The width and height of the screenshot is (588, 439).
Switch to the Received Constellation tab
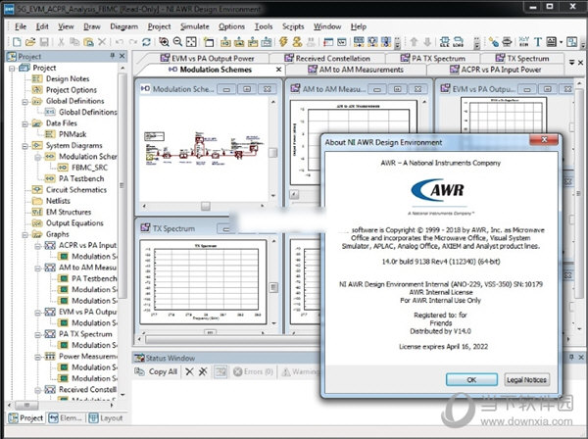click(327, 58)
